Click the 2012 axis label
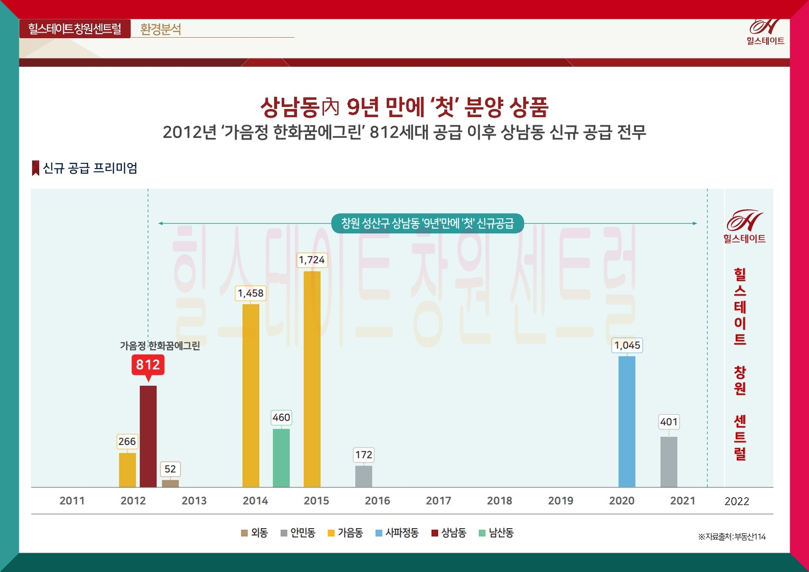Viewport: 809px width, 572px height. click(133, 501)
